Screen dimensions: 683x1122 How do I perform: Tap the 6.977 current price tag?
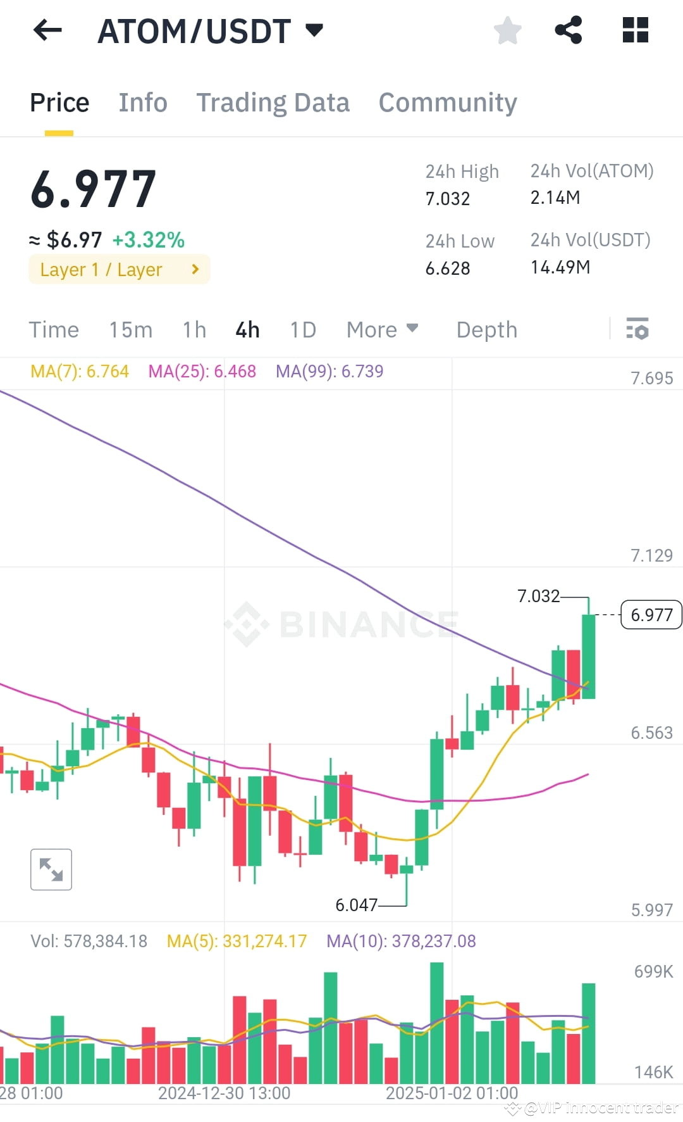650,614
